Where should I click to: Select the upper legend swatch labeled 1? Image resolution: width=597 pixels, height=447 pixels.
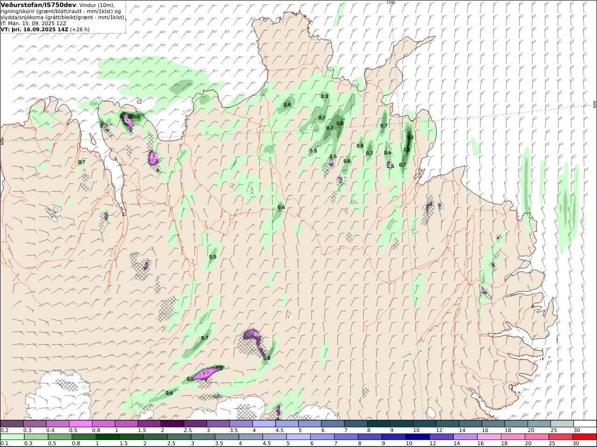(x=126, y=424)
